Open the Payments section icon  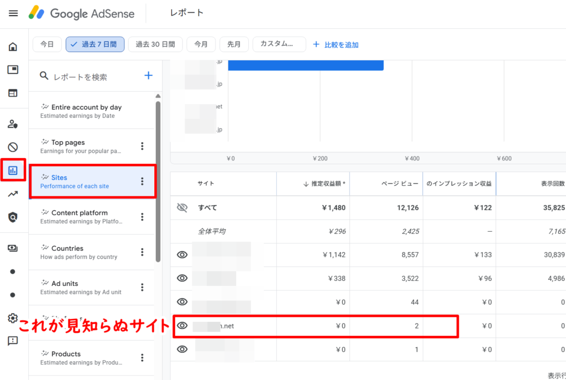[13, 248]
